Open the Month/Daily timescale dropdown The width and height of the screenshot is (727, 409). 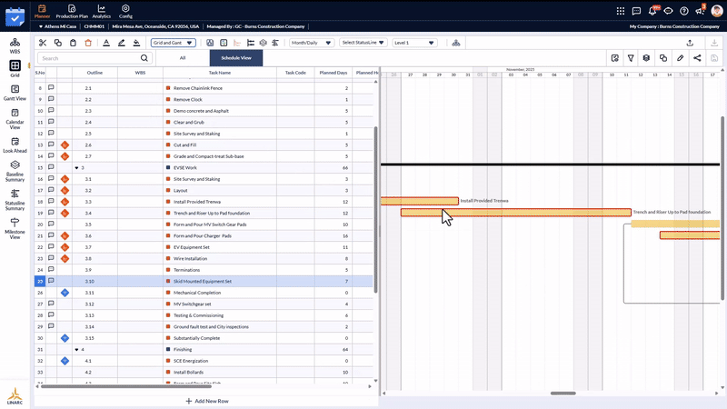(311, 43)
